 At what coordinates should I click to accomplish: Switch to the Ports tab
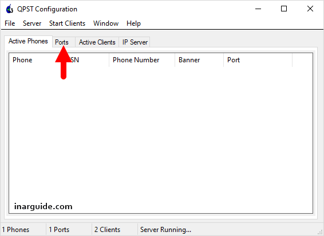(64, 42)
